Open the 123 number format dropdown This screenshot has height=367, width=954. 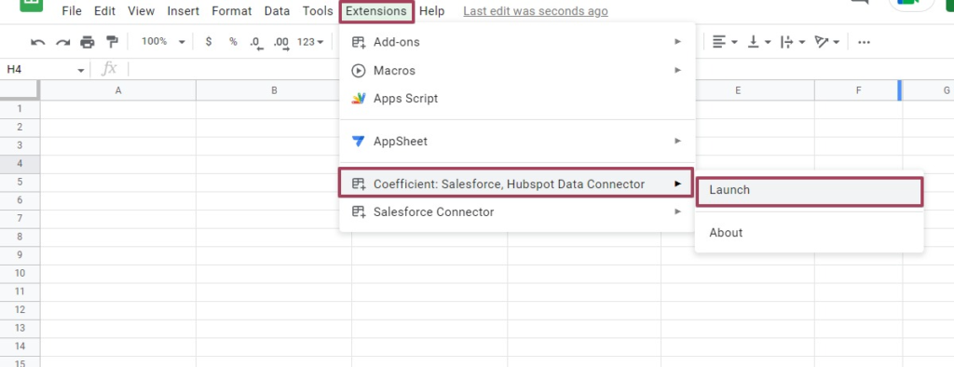309,42
